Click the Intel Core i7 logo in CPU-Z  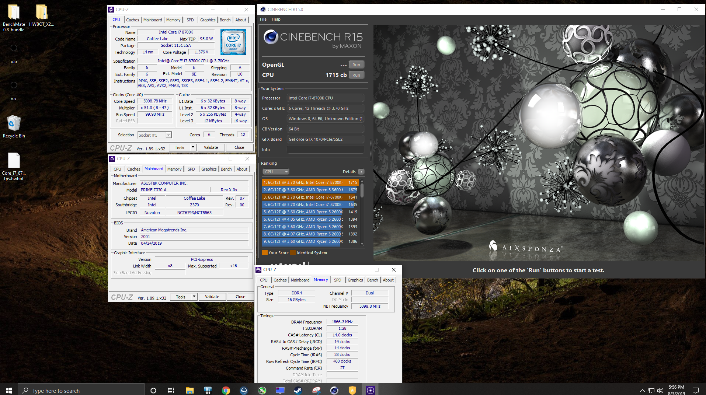(233, 42)
